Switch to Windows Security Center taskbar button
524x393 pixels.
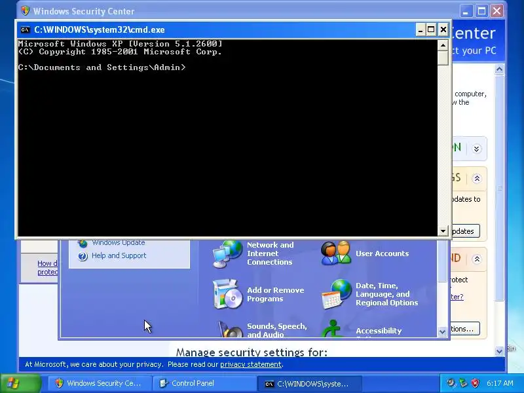click(x=100, y=383)
